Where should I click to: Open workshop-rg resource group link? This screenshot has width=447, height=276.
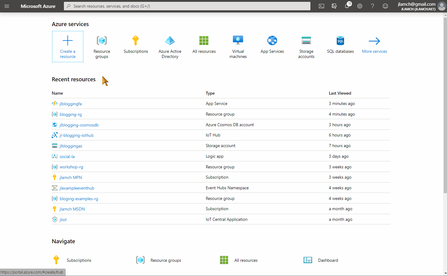[71, 167]
